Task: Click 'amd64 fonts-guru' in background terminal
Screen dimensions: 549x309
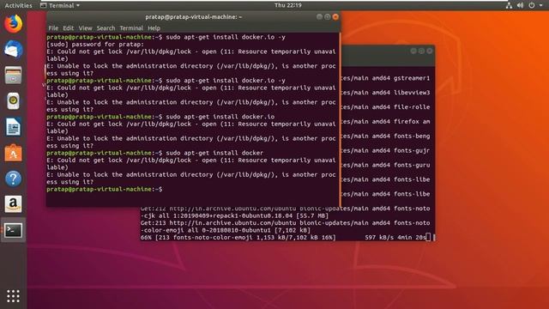Action: click(401, 165)
